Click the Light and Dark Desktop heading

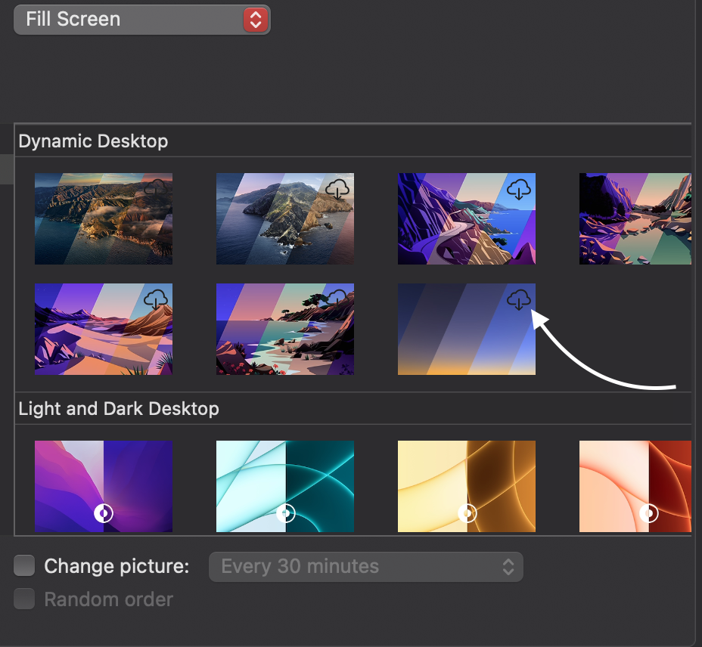[119, 409]
